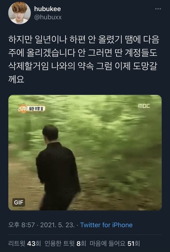The height and width of the screenshot is (252, 170).
Task: View the 51 likes (마음에 들어요)
Action: pyautogui.click(x=115, y=244)
